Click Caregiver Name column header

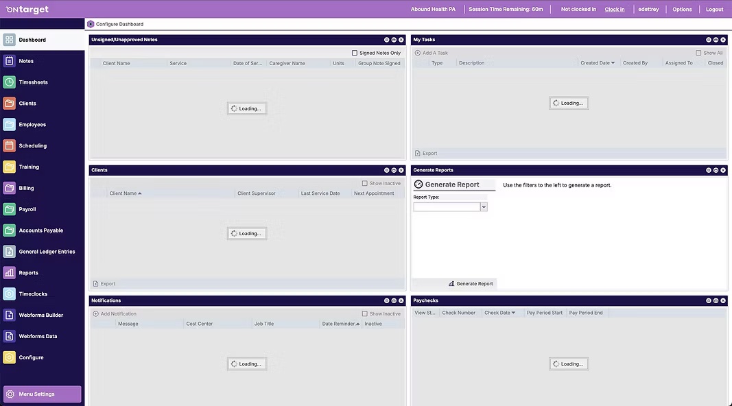(x=287, y=64)
